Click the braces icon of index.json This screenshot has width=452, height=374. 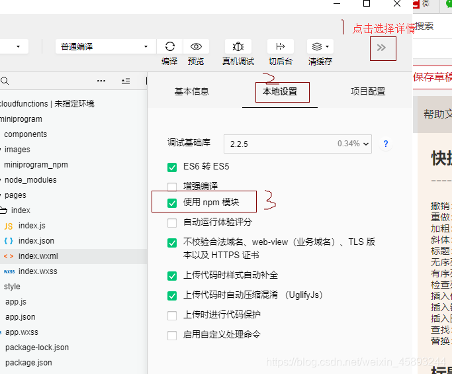tap(9, 241)
